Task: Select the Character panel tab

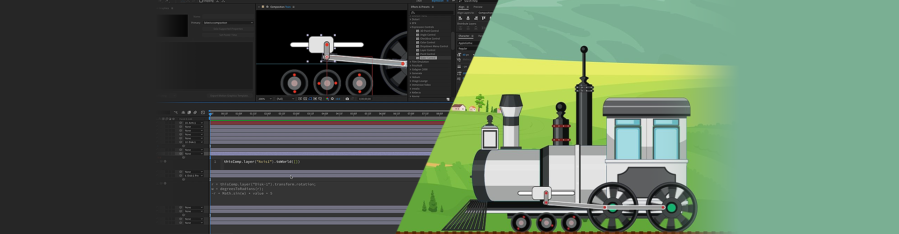Action: [464, 36]
